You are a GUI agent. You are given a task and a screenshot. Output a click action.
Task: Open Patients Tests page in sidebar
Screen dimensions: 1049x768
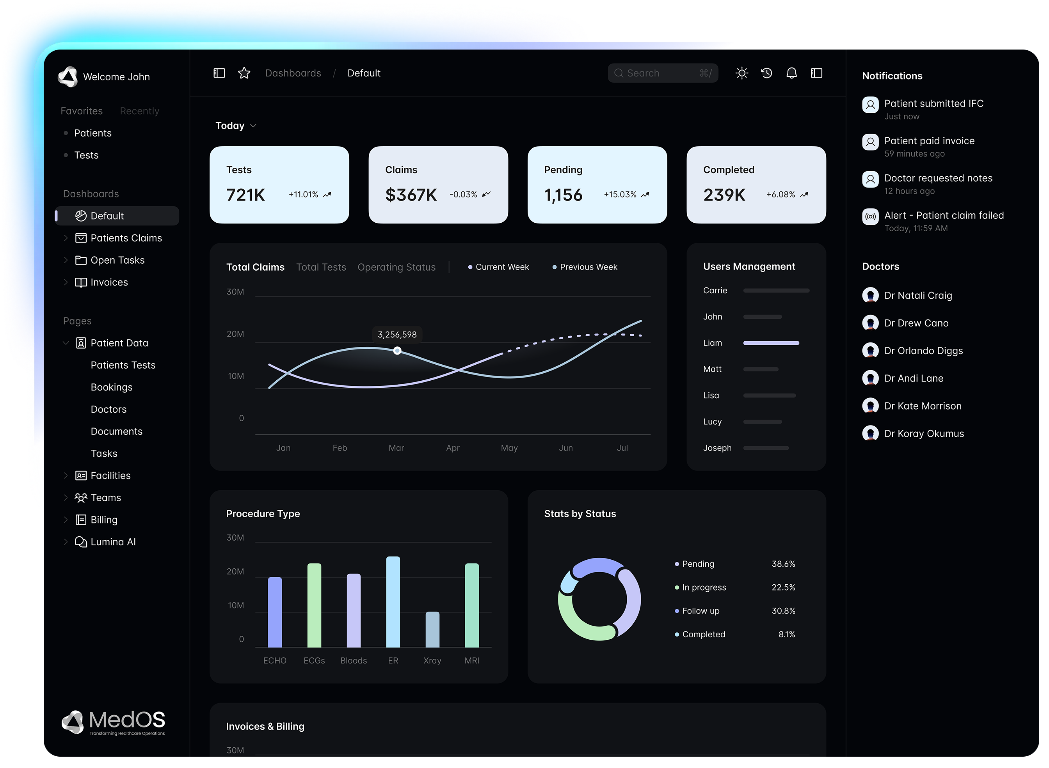123,365
